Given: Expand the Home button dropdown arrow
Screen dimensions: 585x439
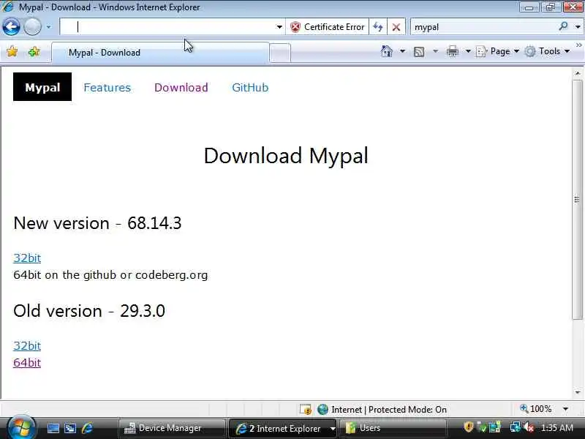Looking at the screenshot, I should (402, 51).
